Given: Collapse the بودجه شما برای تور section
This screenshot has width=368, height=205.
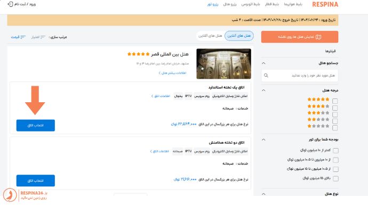Looking at the screenshot, I should tap(263, 140).
